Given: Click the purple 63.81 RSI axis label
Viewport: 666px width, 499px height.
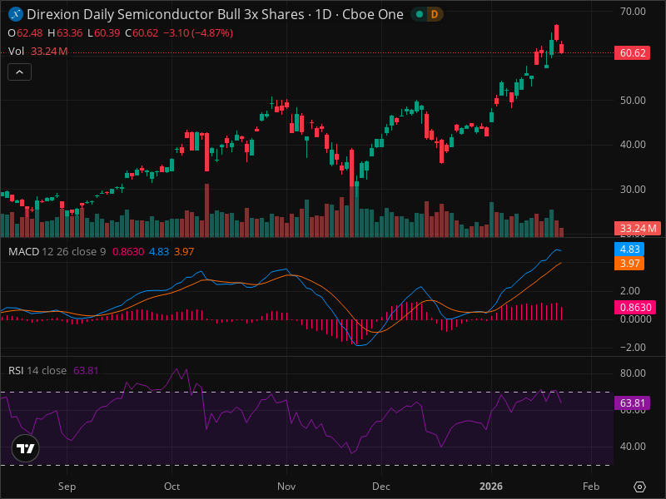Looking at the screenshot, I should [632, 403].
